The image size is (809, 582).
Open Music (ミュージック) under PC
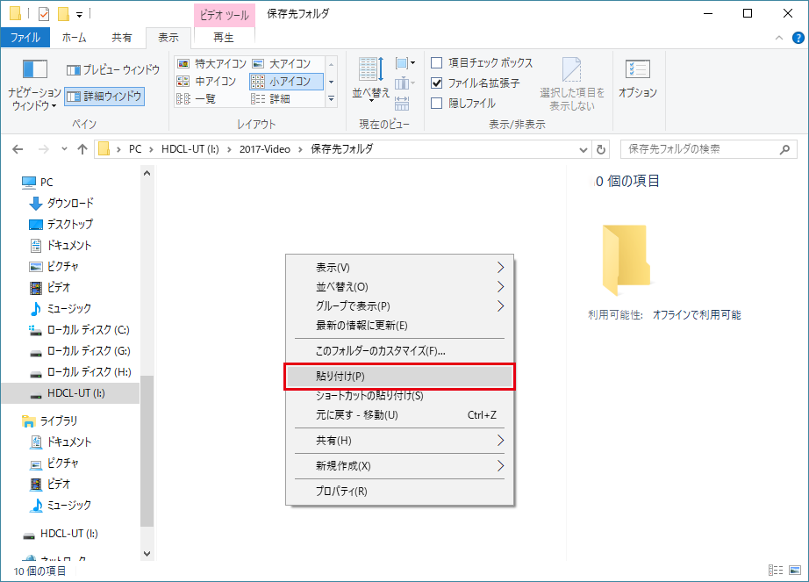(x=60, y=308)
